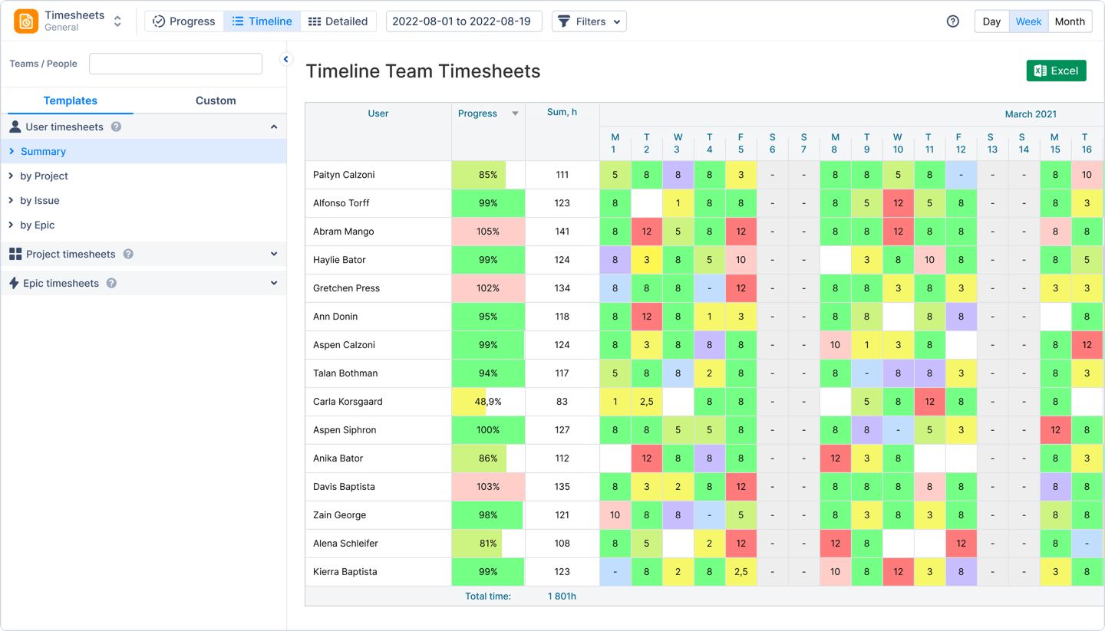Click the Project timesheets grid icon
The image size is (1105, 631).
point(15,254)
